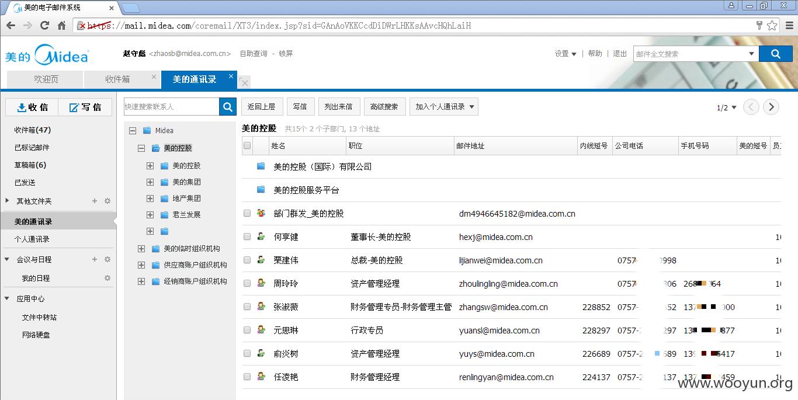Check the box for 周玲玲
Image resolution: width=798 pixels, height=400 pixels.
click(x=247, y=283)
